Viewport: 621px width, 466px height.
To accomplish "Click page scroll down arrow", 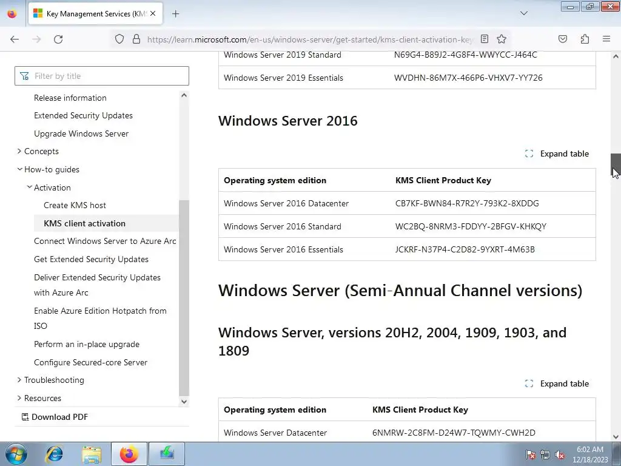I will tap(616, 437).
